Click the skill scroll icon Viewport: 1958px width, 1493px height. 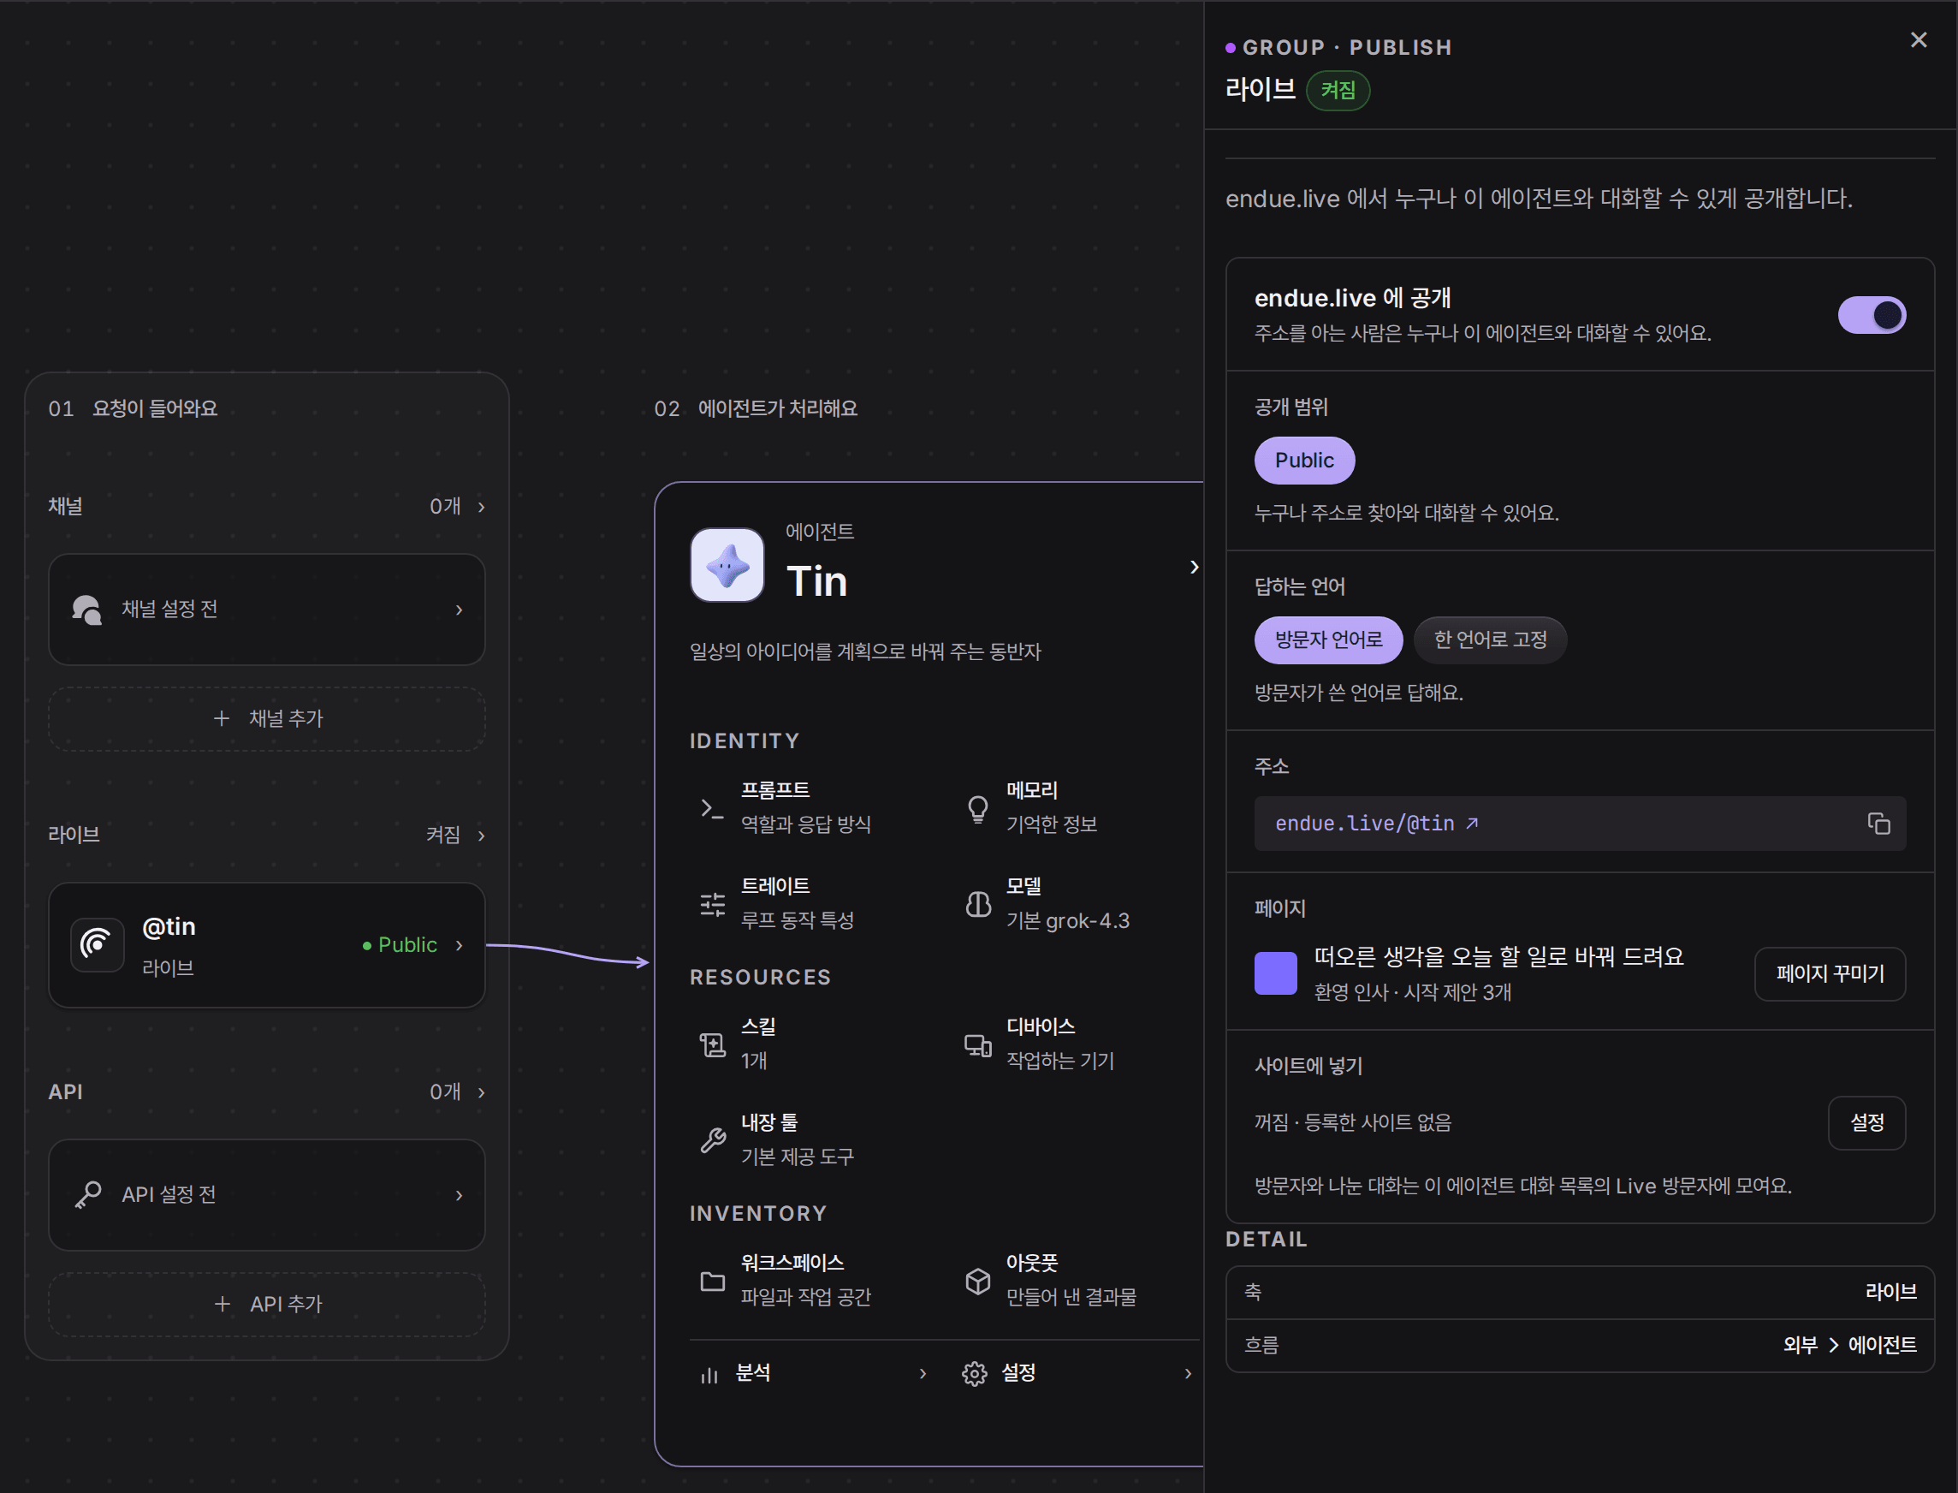(x=712, y=1044)
